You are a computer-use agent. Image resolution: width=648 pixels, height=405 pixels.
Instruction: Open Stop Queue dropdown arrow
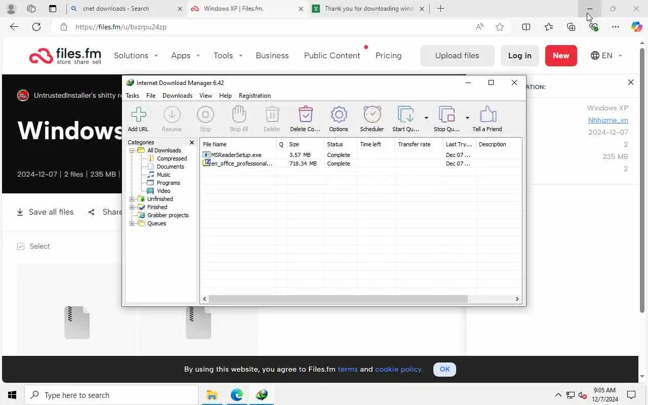[467, 118]
